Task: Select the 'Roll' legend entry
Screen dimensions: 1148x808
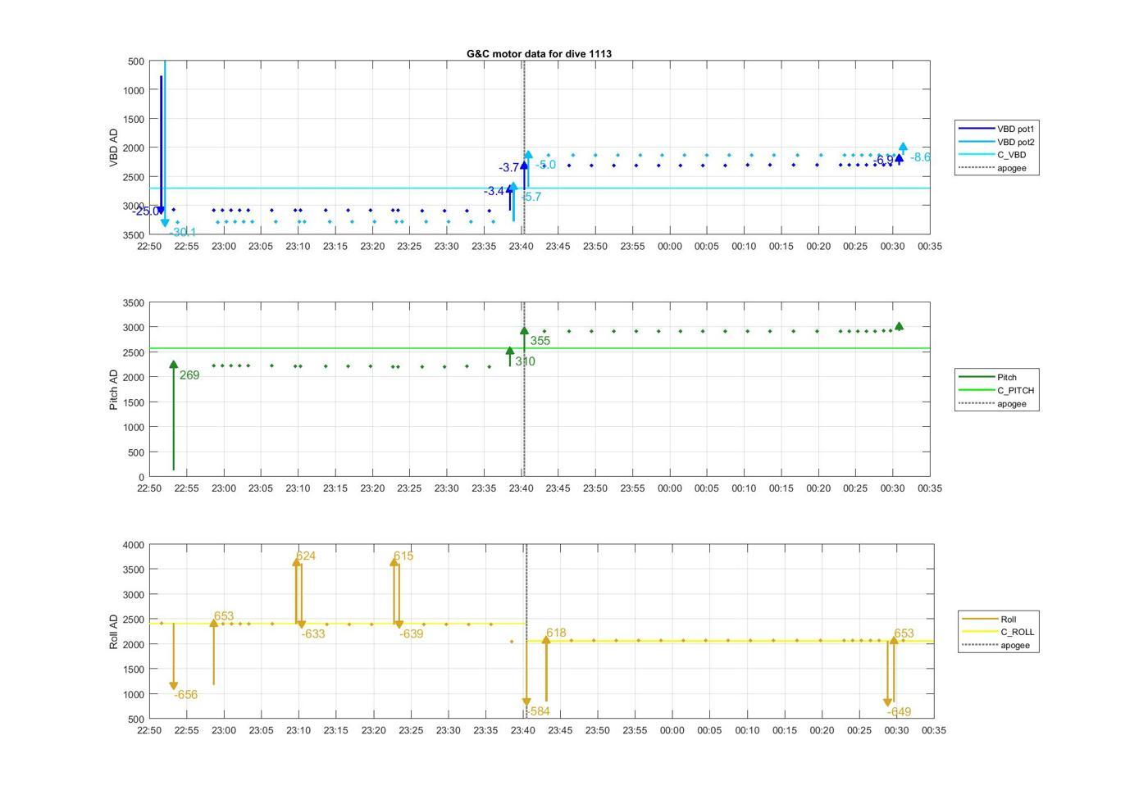Action: [1009, 619]
